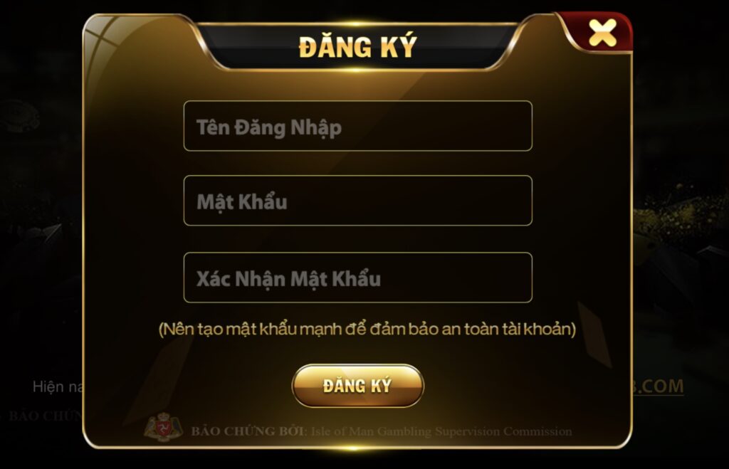
Task: Select the Mật Khẩu password field
Action: (x=358, y=201)
